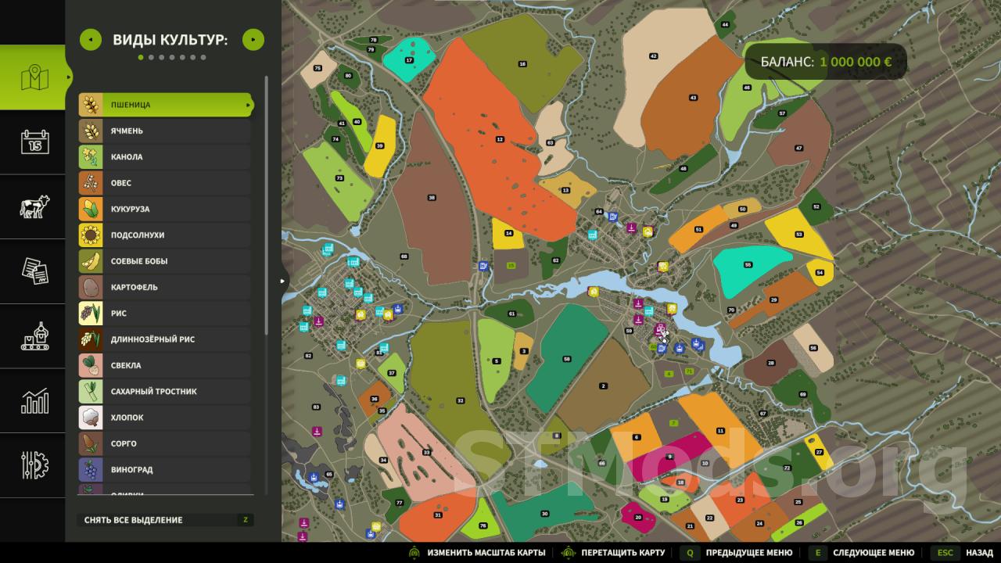Select field 73 on the map
1001x563 pixels.
(339, 178)
